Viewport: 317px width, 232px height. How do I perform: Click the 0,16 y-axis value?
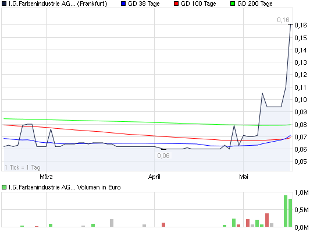coord(301,25)
